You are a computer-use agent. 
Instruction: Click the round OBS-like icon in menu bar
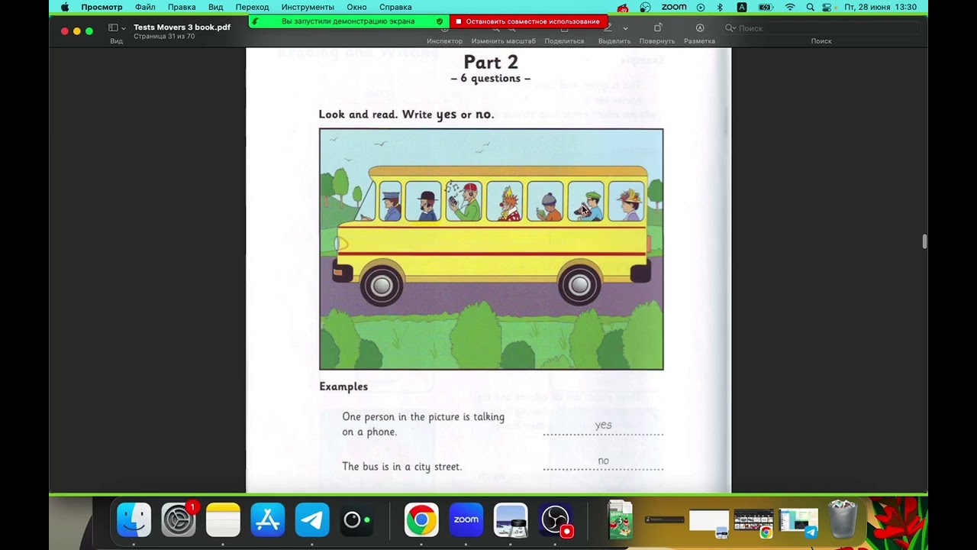[x=646, y=7]
